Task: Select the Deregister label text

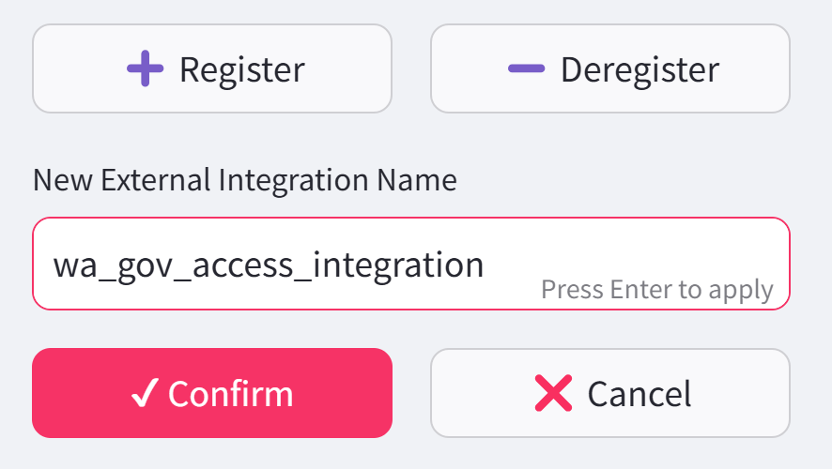Action: point(639,69)
